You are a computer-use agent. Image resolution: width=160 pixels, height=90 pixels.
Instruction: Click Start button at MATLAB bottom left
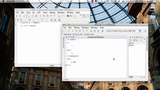(x=66, y=80)
